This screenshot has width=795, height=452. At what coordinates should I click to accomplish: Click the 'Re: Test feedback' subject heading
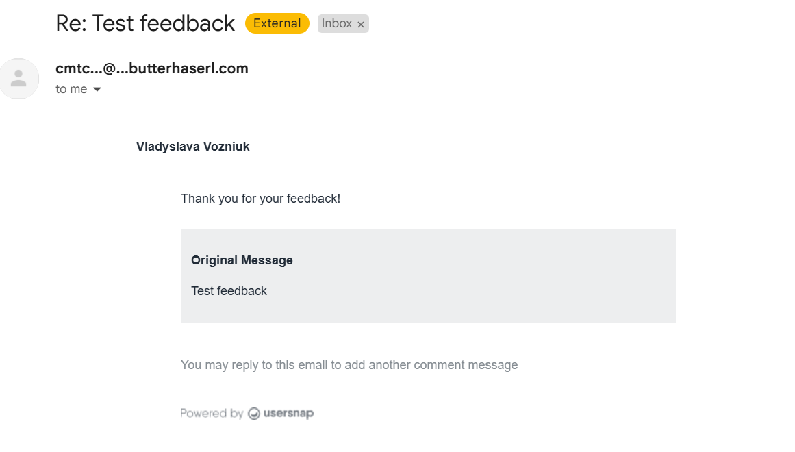point(145,23)
